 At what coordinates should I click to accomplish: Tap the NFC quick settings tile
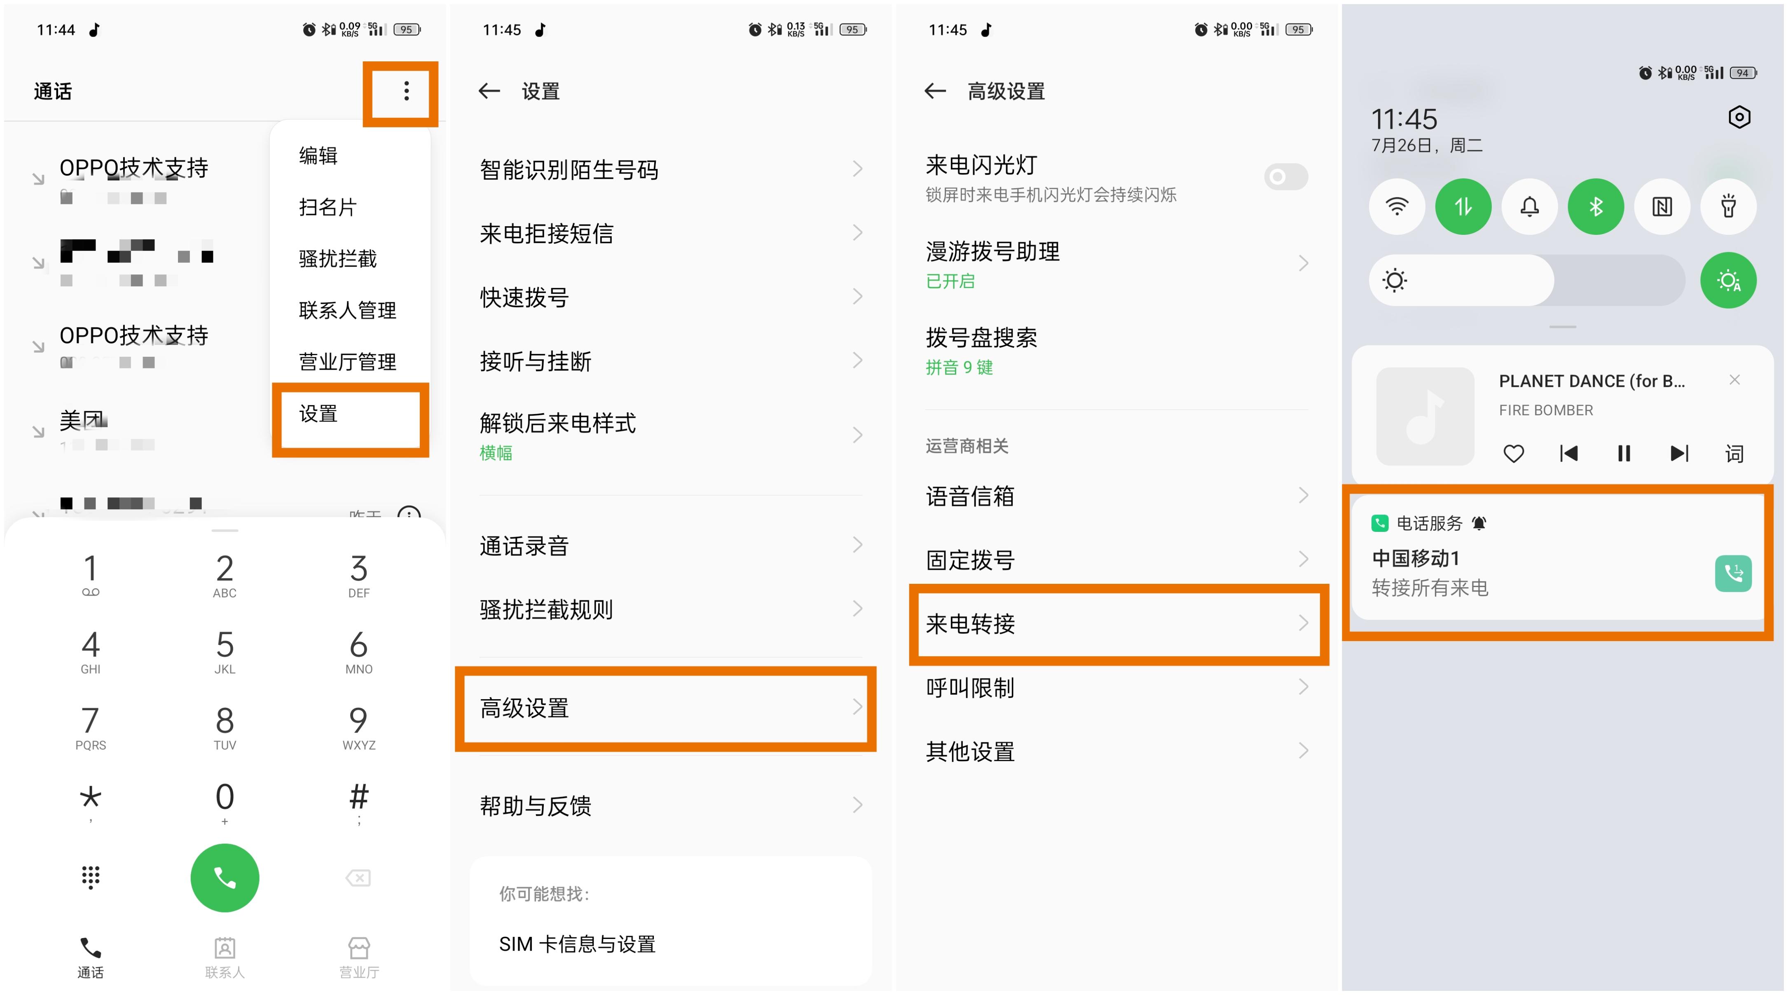(1662, 206)
